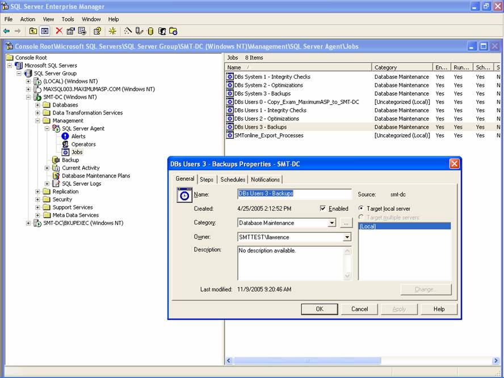Click the SQL Server Agent tree icon

56,128
